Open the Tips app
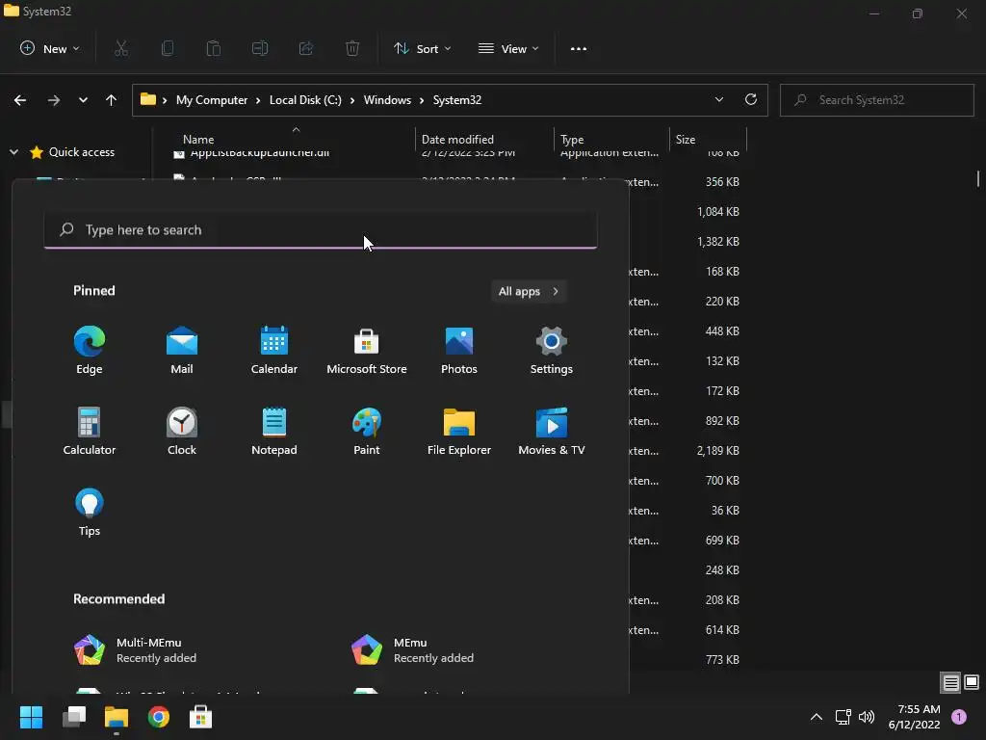 tap(90, 513)
